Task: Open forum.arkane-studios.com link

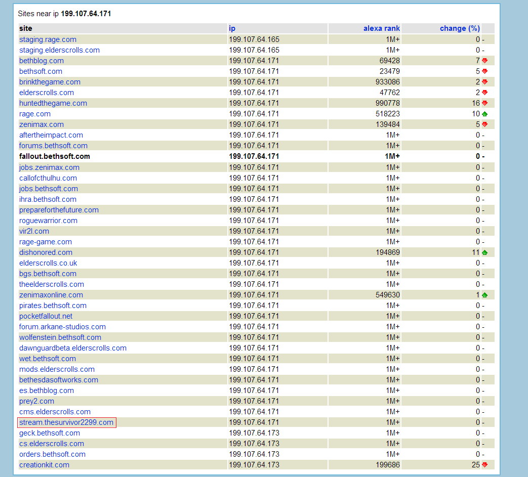Action: click(x=62, y=327)
